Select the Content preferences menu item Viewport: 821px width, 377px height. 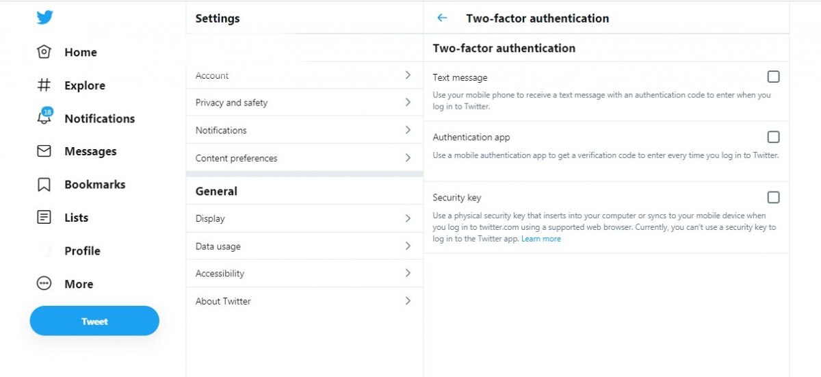[237, 158]
